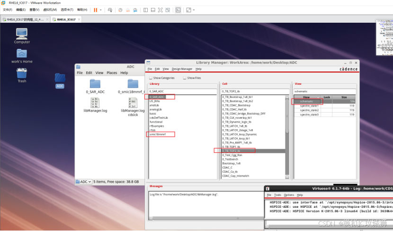The image size is (393, 231).
Task: Open the ADC location dropdown in status bar
Action: (x=84, y=182)
